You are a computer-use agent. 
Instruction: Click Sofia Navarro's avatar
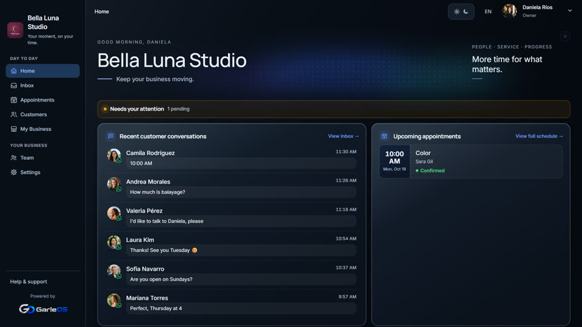114,271
